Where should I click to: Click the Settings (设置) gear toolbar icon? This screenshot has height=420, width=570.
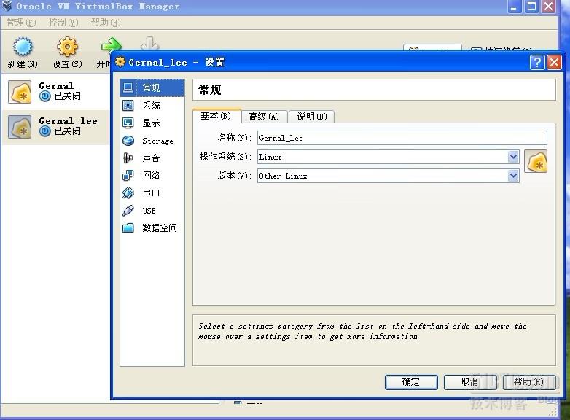67,47
